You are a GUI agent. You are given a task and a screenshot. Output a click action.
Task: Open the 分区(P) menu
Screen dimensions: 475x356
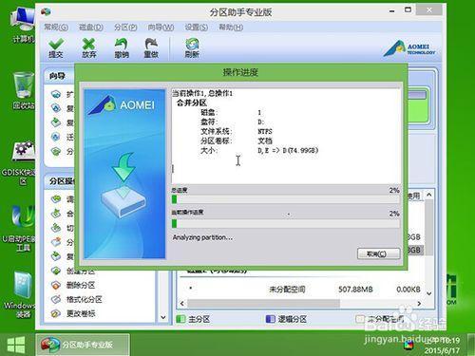125,28
